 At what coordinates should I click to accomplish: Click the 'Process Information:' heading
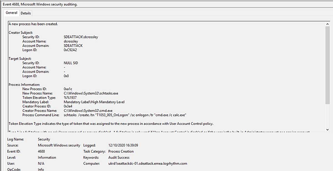[24, 85]
